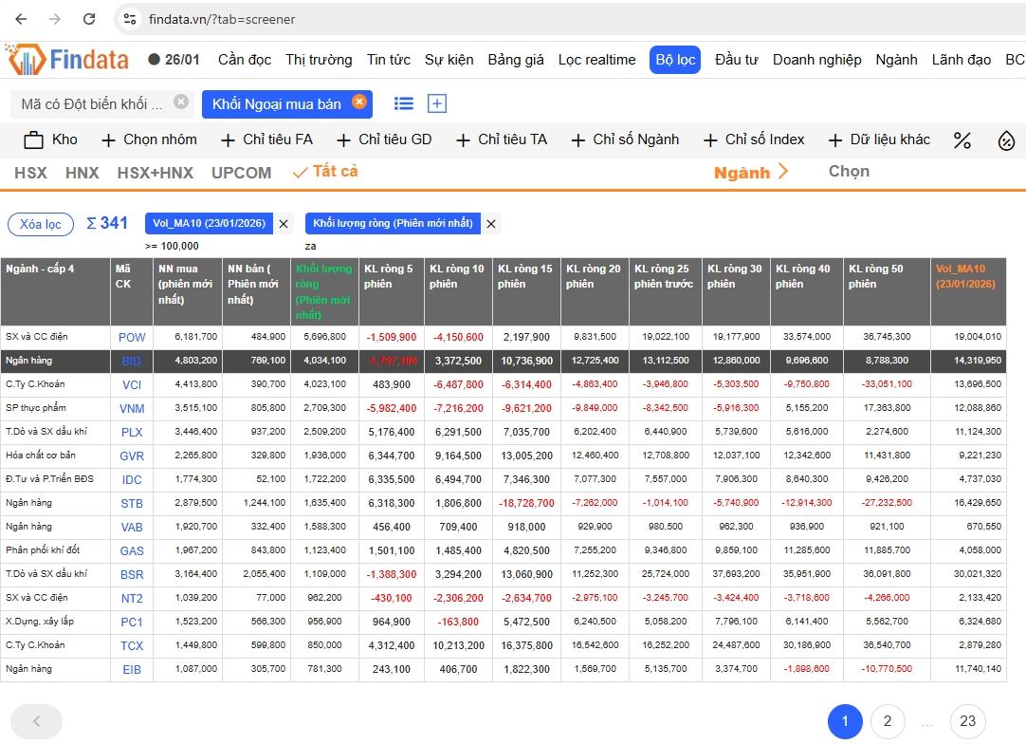Click the percent icon in toolbar
The width and height of the screenshot is (1026, 744).
[962, 140]
